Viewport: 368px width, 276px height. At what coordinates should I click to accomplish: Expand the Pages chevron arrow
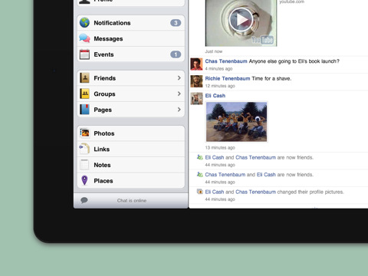pyautogui.click(x=179, y=110)
